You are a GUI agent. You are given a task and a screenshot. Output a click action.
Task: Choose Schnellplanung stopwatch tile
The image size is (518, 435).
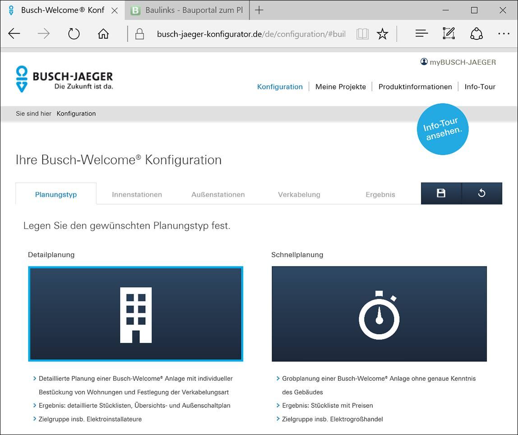tap(379, 313)
